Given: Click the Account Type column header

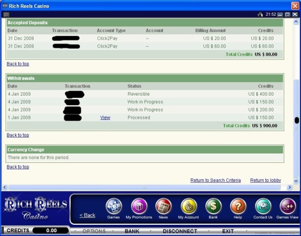Looking at the screenshot, I should [111, 30].
